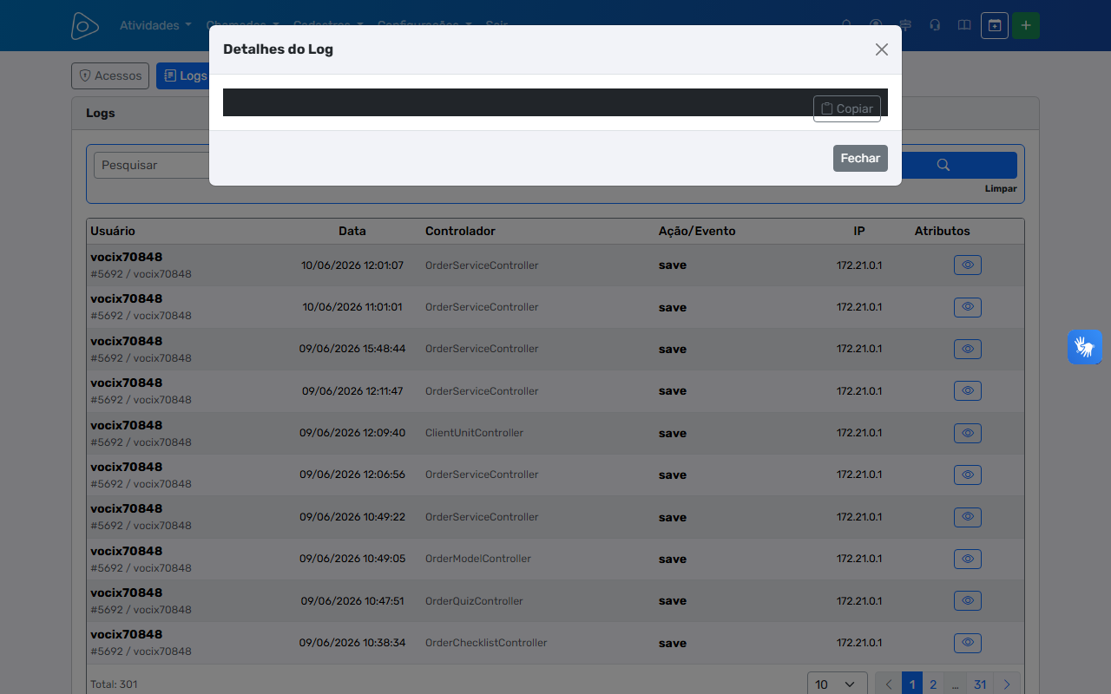View attributes of the 09/06/2026 15:48:44 log
This screenshot has height=694, width=1111.
click(x=968, y=349)
